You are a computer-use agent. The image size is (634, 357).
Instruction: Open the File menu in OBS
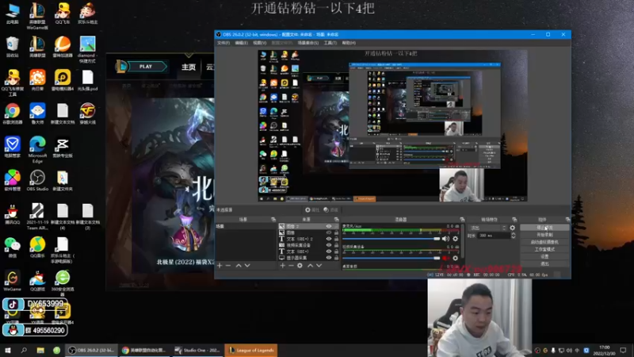223,43
